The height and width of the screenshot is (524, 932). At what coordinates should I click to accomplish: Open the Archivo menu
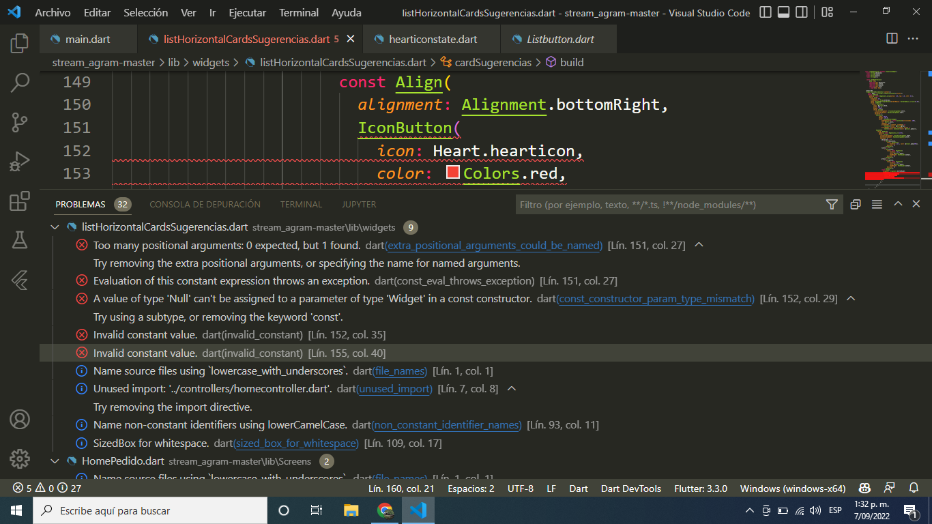[53, 12]
